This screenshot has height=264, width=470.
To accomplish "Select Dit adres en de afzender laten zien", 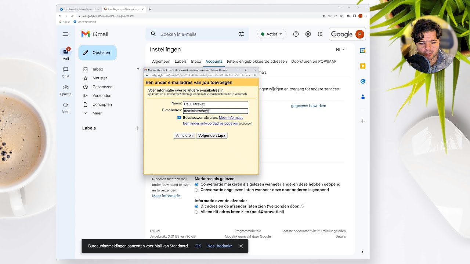I will [196, 206].
